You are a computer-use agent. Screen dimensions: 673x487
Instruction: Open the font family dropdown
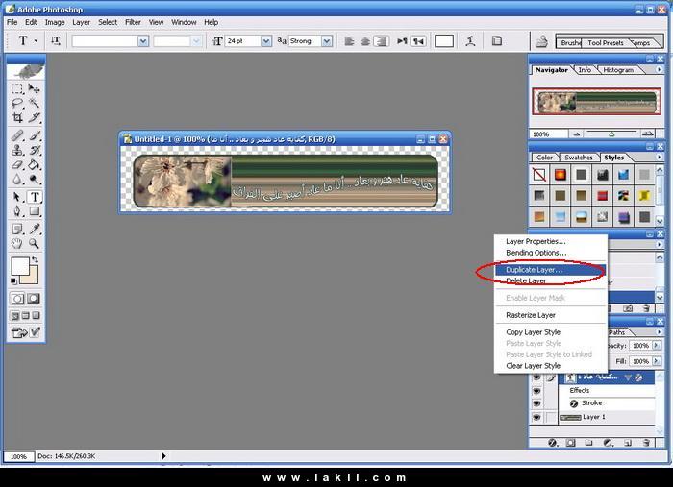(x=143, y=41)
